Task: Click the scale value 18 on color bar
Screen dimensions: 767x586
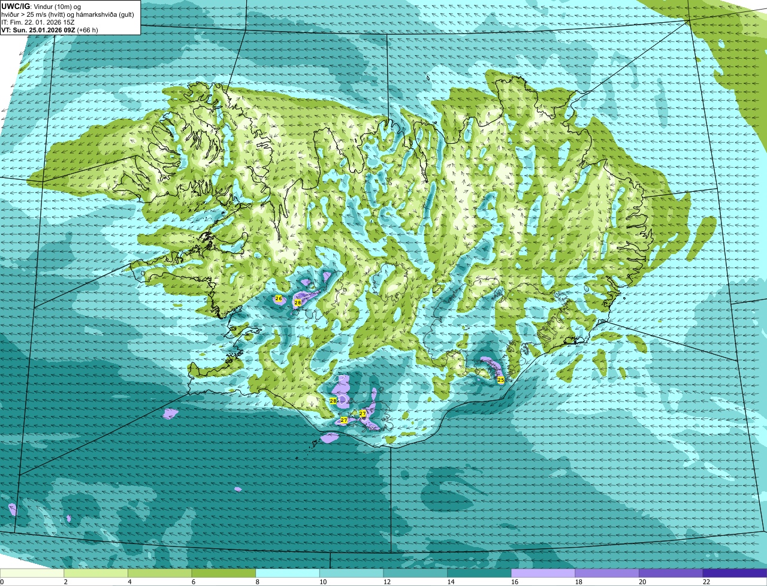Action: click(579, 582)
